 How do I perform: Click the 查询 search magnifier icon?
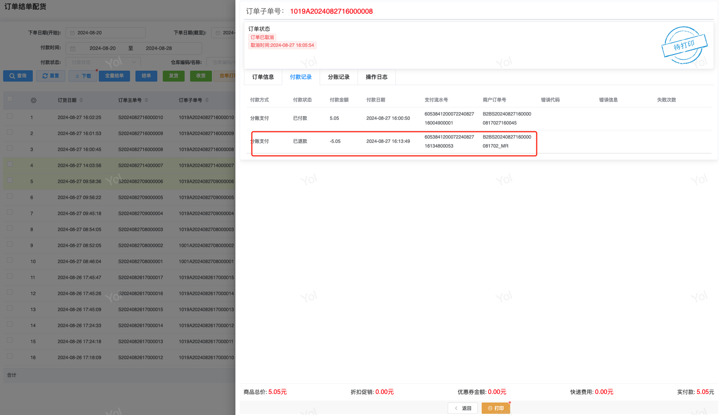tap(12, 76)
